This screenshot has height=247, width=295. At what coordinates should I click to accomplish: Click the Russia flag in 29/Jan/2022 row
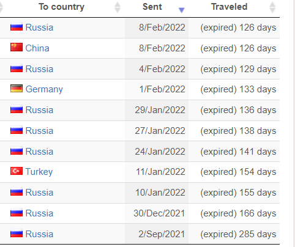click(x=17, y=109)
